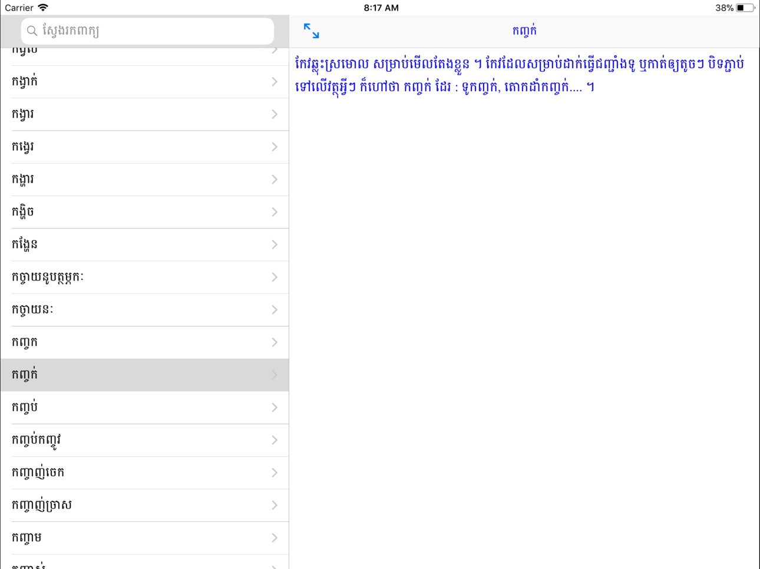Tap the arrow on the កច្ចាយនូបត្ថម្ភកៈ row

tap(275, 277)
